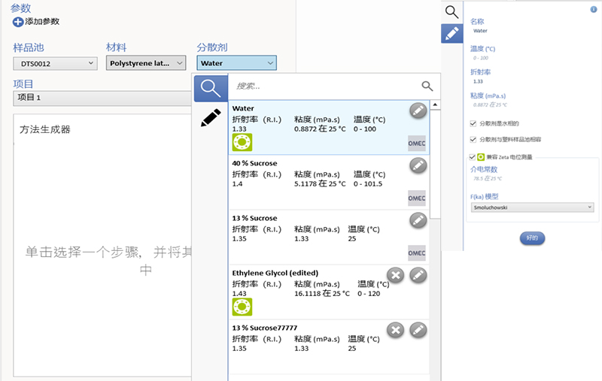Click 介电常数 78.5 在 25 °C value
The height and width of the screenshot is (381, 602).
coord(488,179)
